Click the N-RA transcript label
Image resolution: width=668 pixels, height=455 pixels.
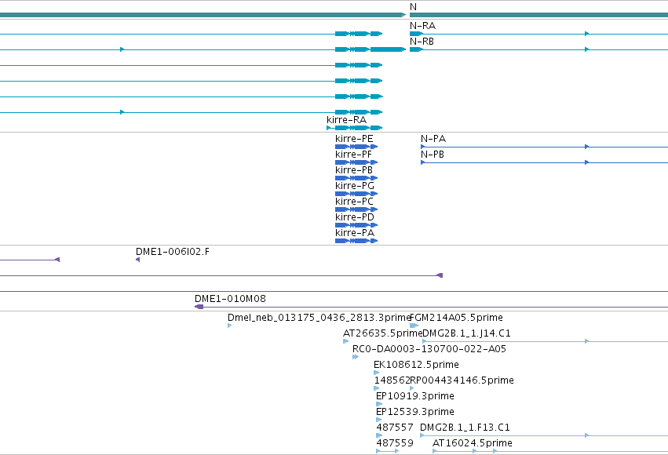pos(422,26)
